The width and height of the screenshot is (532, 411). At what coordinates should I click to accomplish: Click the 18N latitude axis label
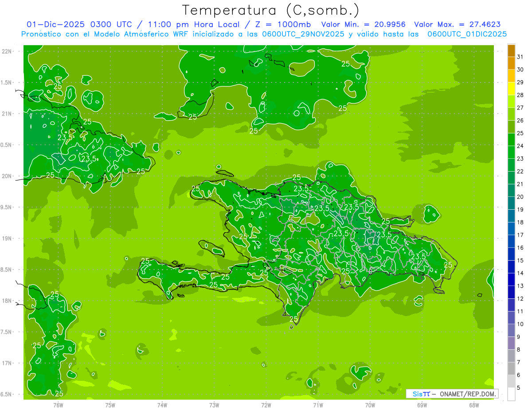tap(7, 301)
